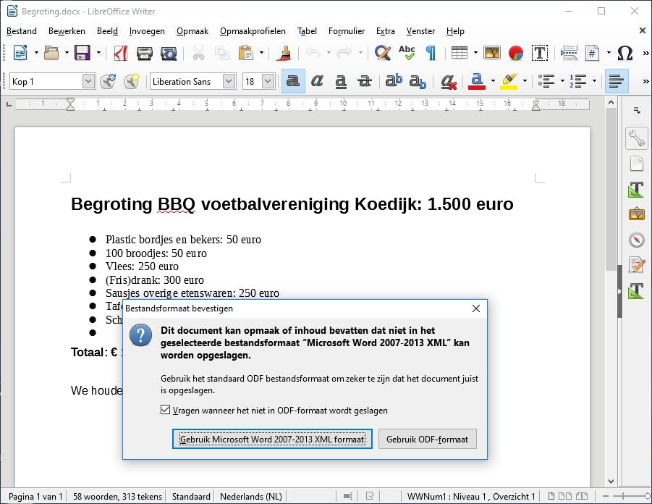Expand bullet list style dropdown arrow
The image size is (652, 504).
pos(562,81)
